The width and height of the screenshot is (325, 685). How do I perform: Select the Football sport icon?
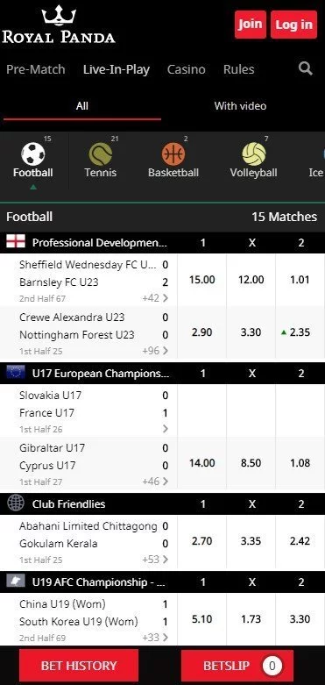pos(33,154)
